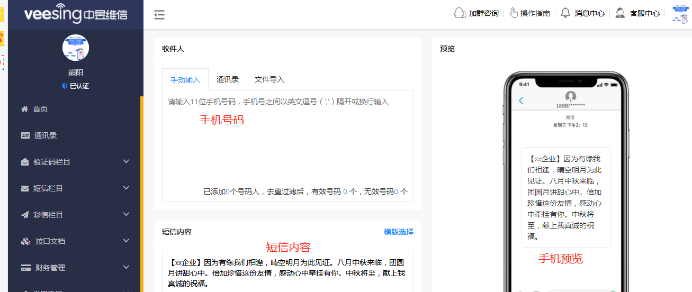Screen dimensions: 692x292
Task: Click into the phone number input area
Action: tap(287, 145)
